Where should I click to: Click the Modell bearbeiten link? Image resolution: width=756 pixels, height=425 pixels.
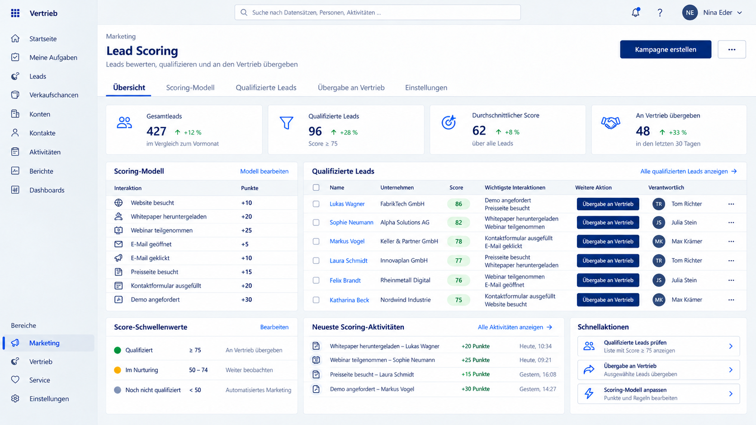click(x=264, y=171)
